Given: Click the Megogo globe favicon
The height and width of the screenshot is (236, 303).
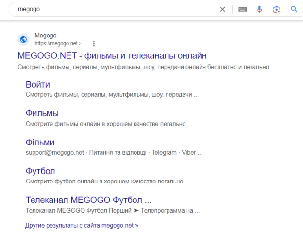Looking at the screenshot, I should pyautogui.click(x=24, y=39).
